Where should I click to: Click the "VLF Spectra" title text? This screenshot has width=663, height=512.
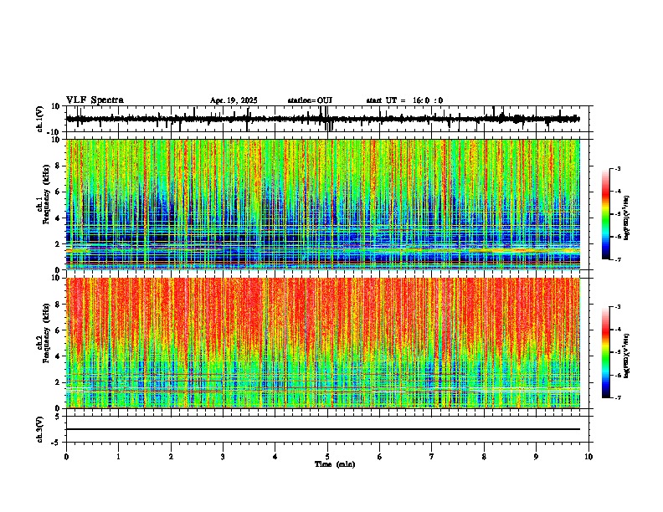[x=95, y=100]
